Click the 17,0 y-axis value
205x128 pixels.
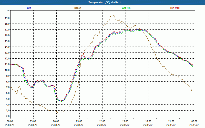tap(7, 29)
